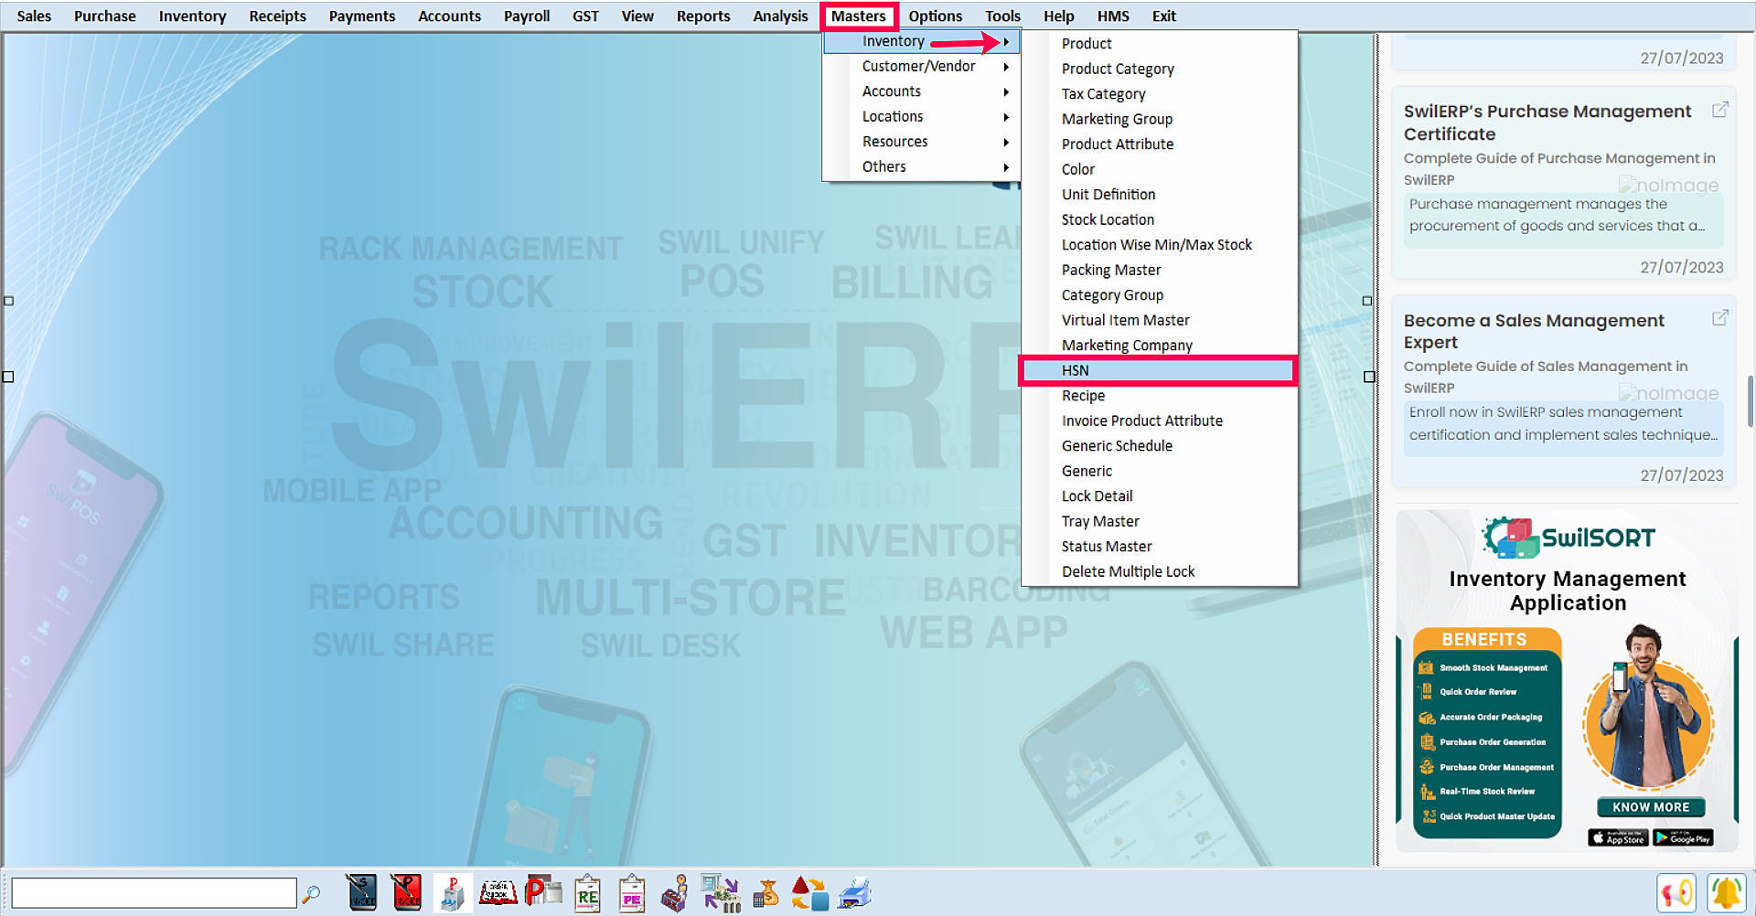Open the Options menu
Viewport: 1756px width, 916px height.
tap(935, 16)
